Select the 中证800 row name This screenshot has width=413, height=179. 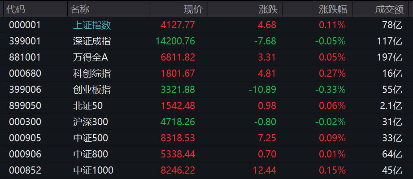coord(90,154)
